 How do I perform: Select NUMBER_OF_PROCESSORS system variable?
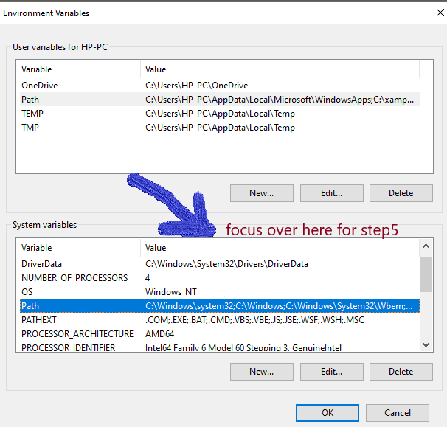pyautogui.click(x=74, y=278)
